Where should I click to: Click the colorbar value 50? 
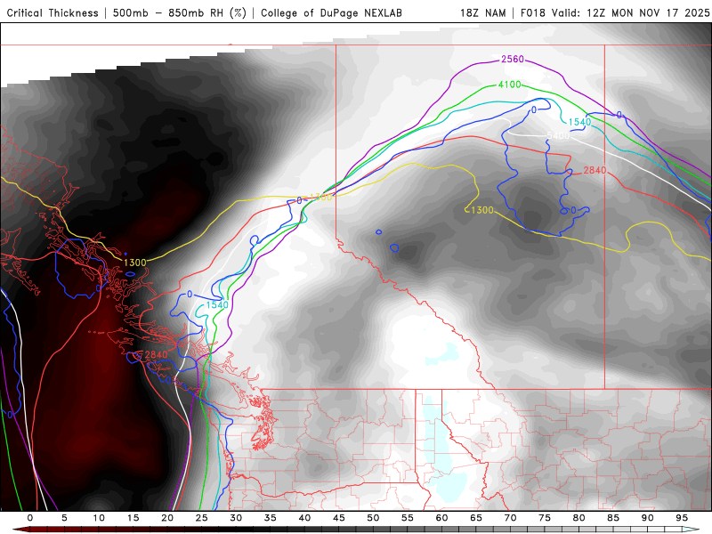click(373, 518)
